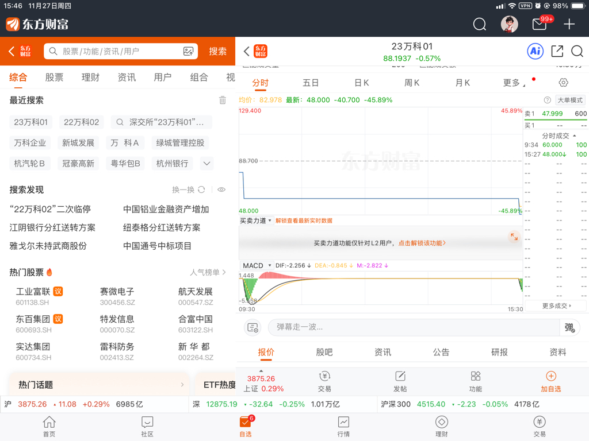Tap the share/export icon in quote header

coord(557,51)
